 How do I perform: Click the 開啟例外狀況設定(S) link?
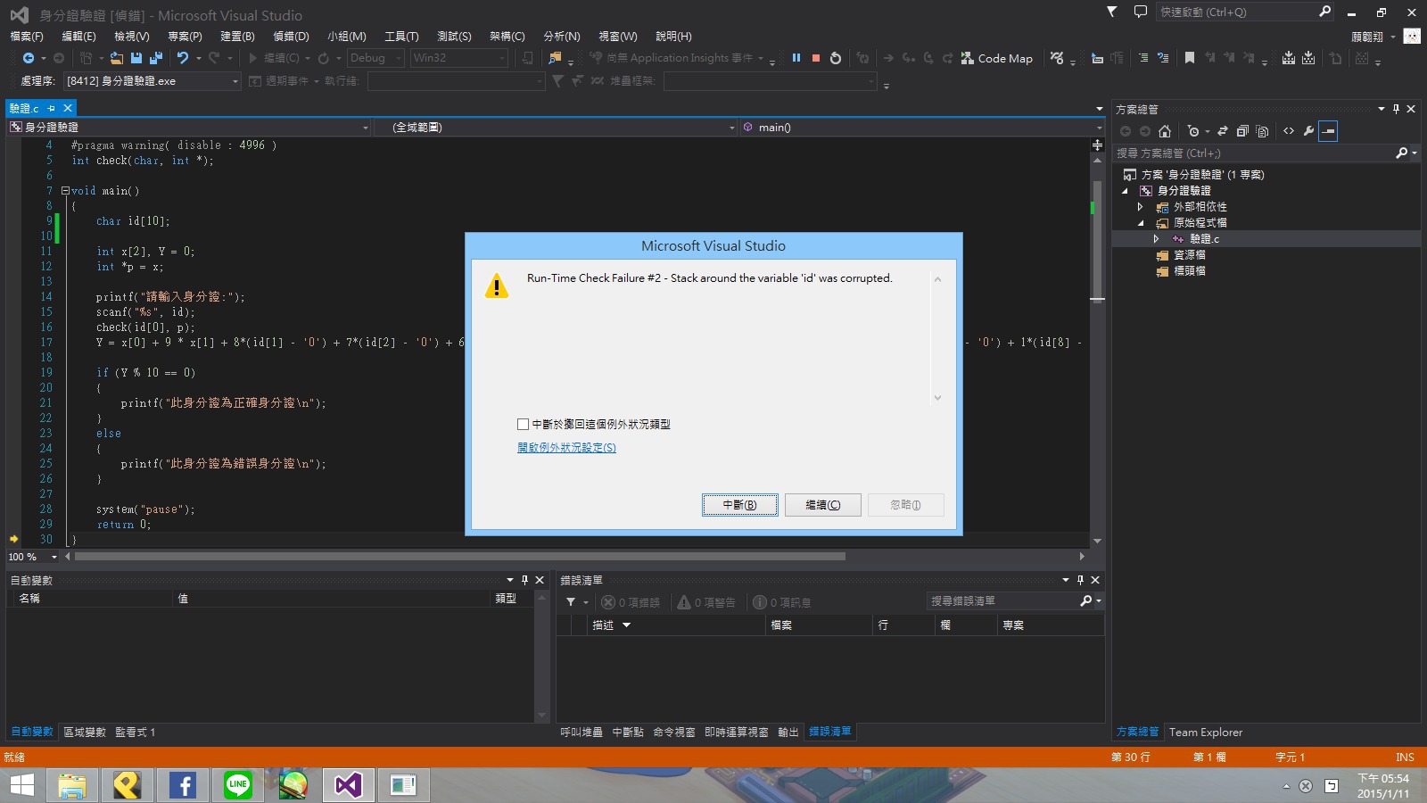[566, 448]
